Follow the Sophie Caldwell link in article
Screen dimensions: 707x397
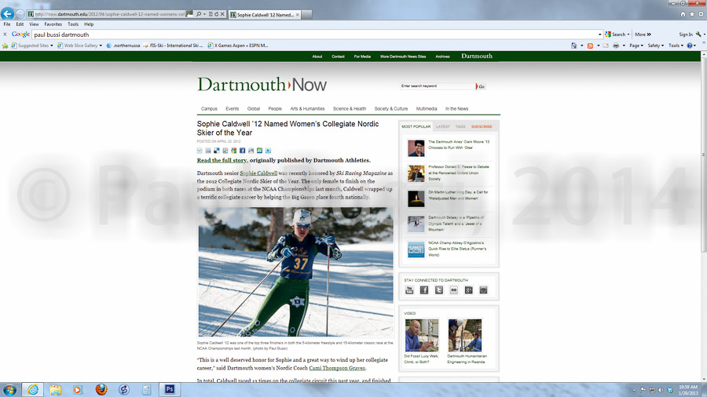258,173
